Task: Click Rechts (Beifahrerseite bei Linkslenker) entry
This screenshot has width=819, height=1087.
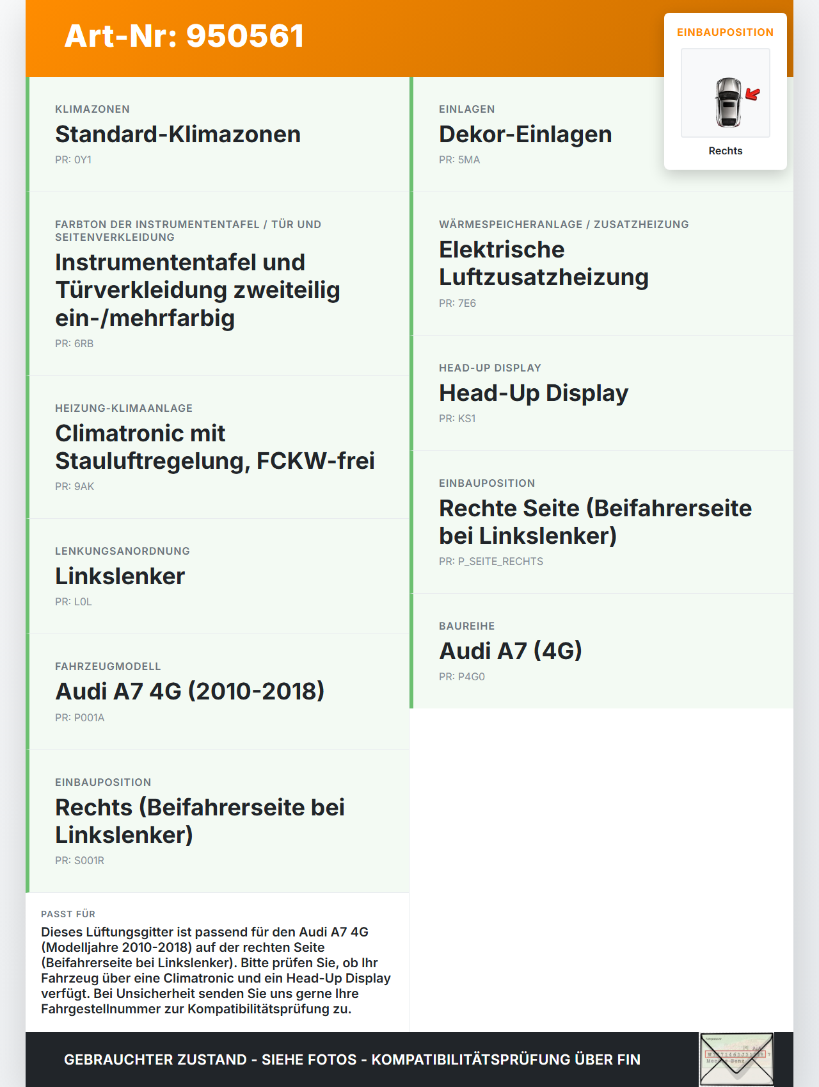Action: point(218,821)
